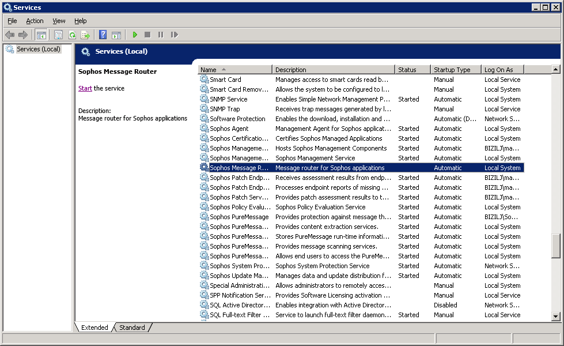The height and width of the screenshot is (346, 564).
Task: Toggle the Show/Hide Action Pane icon
Action: tap(116, 35)
